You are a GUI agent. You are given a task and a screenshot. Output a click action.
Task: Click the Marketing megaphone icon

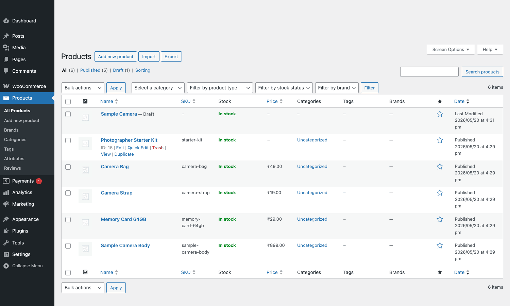pos(6,204)
